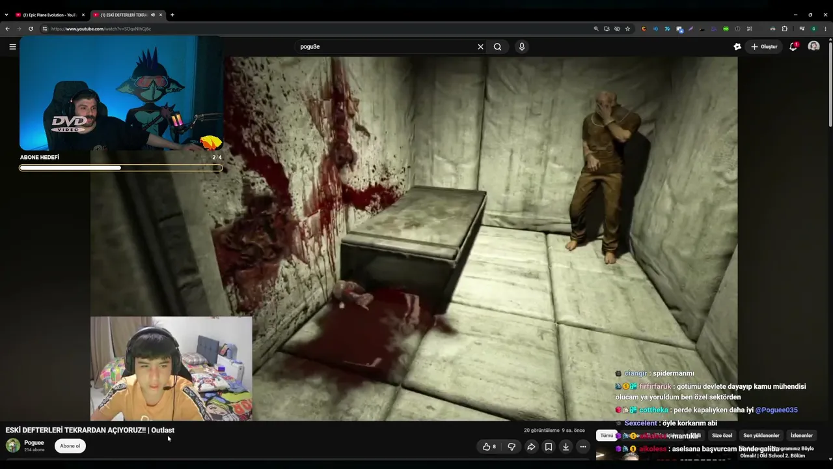Open the media control icon in browser toolbar

(802, 29)
